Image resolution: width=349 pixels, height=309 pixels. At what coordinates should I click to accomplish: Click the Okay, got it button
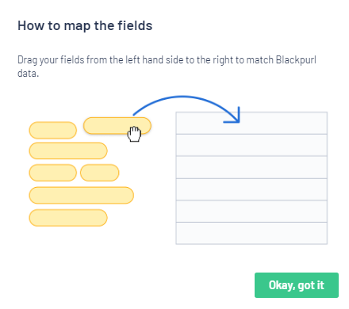(297, 285)
